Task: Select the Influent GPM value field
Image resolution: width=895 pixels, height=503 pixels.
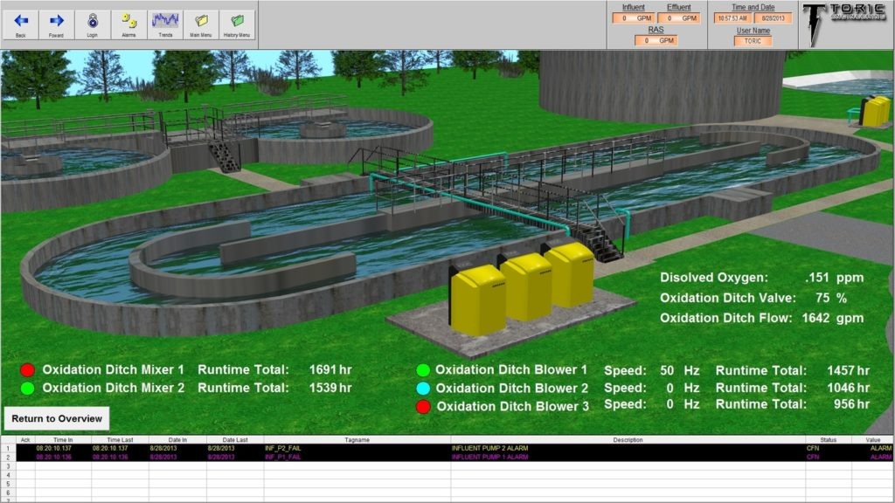Action: 633,18
